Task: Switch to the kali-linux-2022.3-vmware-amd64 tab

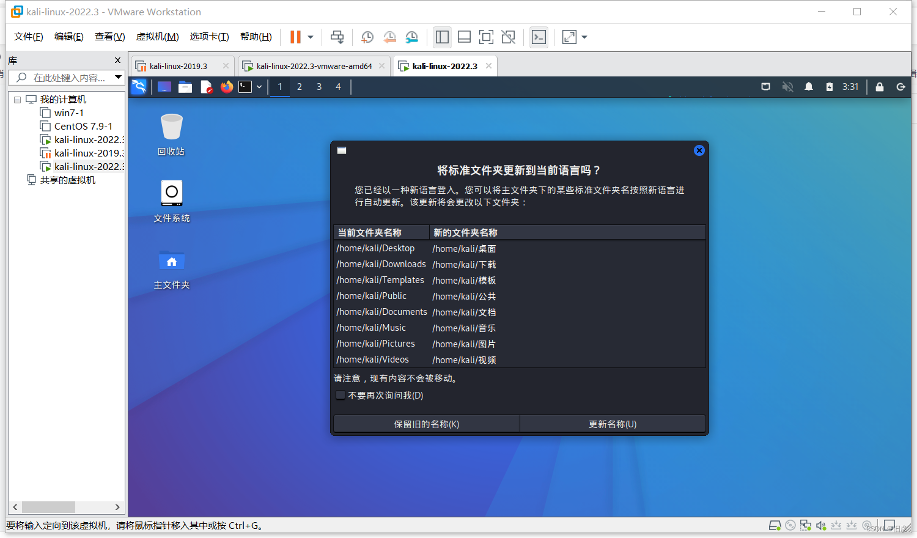Action: (x=314, y=66)
